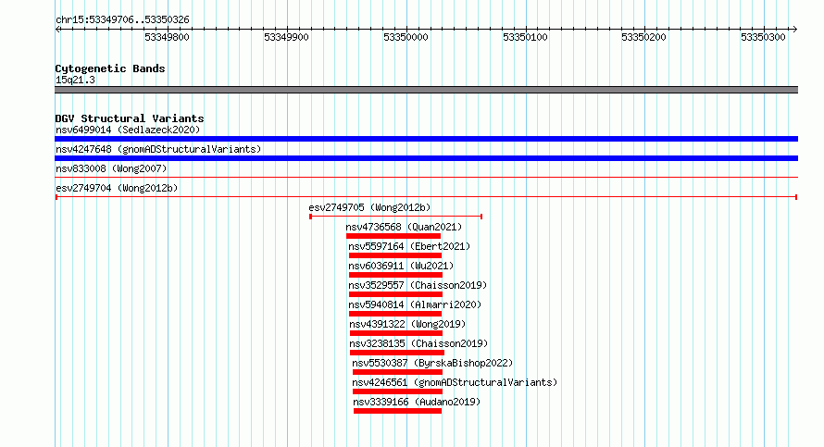Click the chr15:53349706..53350326 region label
Image resolution: width=824 pixels, height=447 pixels.
tap(122, 19)
